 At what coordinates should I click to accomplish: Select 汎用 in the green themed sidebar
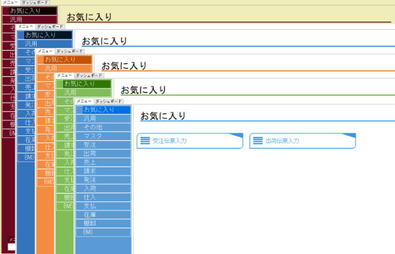point(84,92)
